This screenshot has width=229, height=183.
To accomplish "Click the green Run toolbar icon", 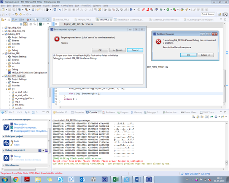I will 168,10.
